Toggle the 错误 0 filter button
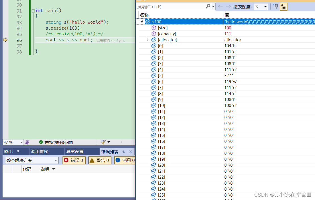This screenshot has width=315, height=200. (x=74, y=160)
